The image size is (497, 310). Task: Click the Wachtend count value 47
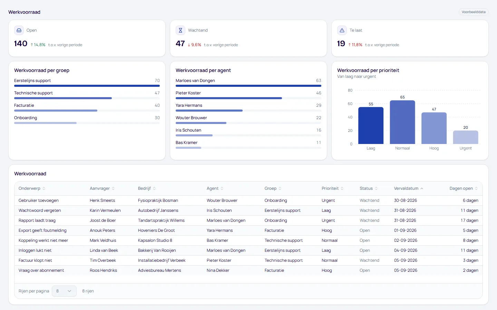tap(180, 44)
